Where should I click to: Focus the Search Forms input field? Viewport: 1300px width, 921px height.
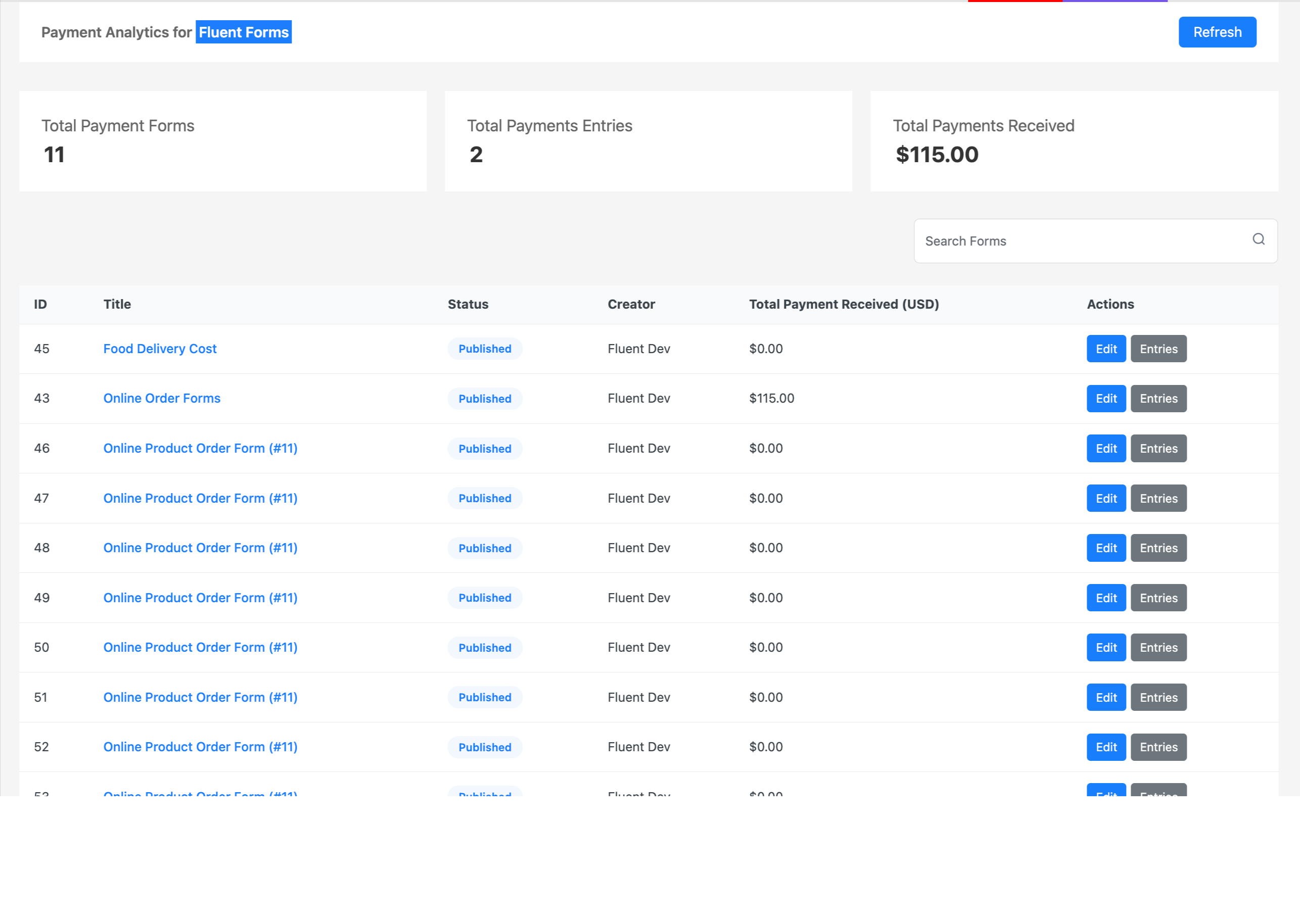click(1095, 241)
